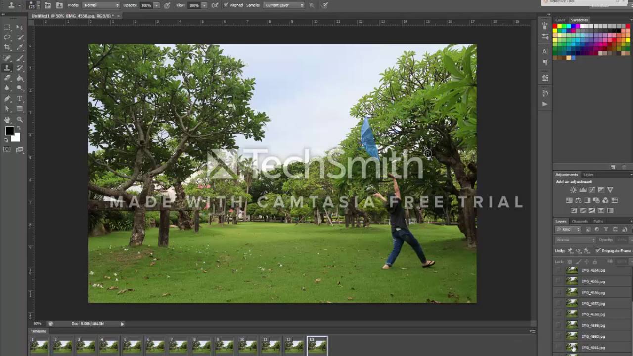The width and height of the screenshot is (633, 356).
Task: Switch to the Color tab
Action: (x=560, y=20)
